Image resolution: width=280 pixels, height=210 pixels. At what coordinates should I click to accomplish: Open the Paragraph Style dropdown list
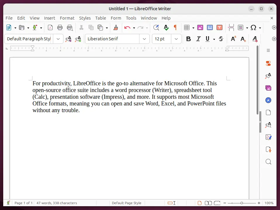pyautogui.click(x=58, y=39)
